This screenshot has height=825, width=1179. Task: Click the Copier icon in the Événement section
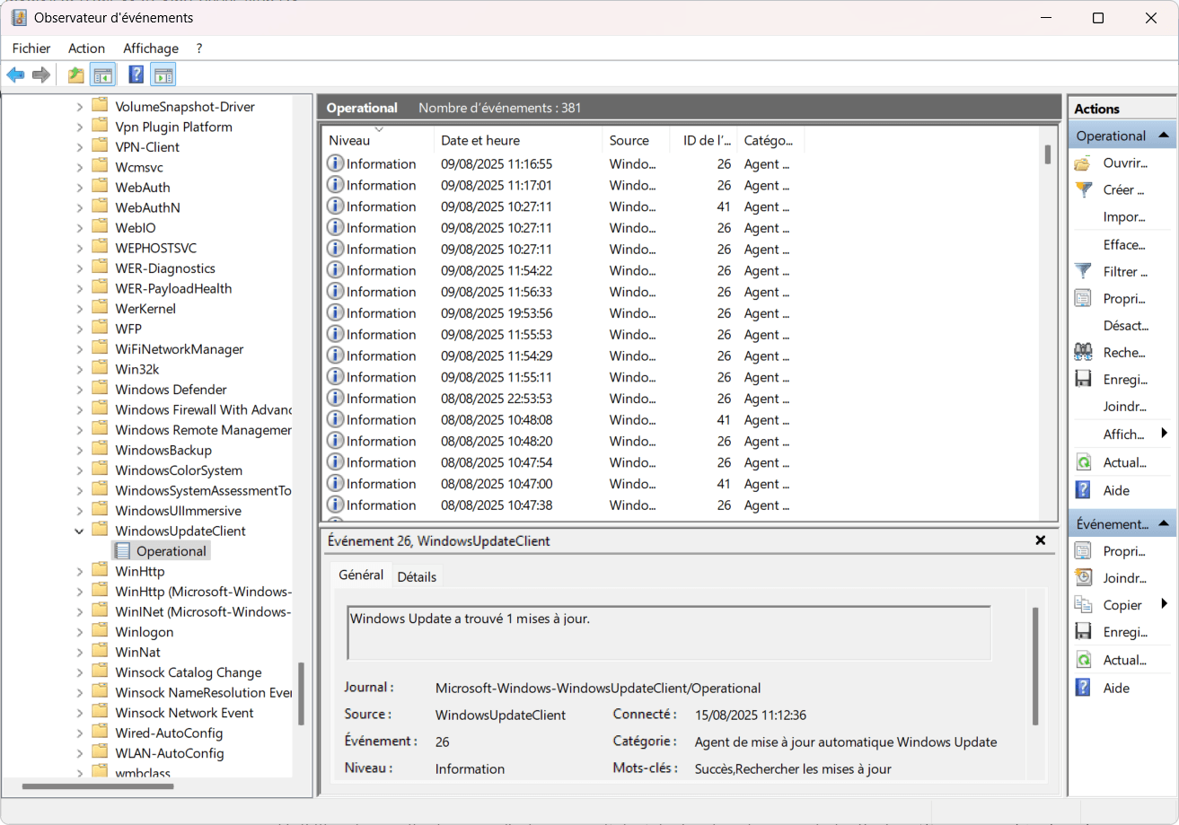pyautogui.click(x=1084, y=605)
